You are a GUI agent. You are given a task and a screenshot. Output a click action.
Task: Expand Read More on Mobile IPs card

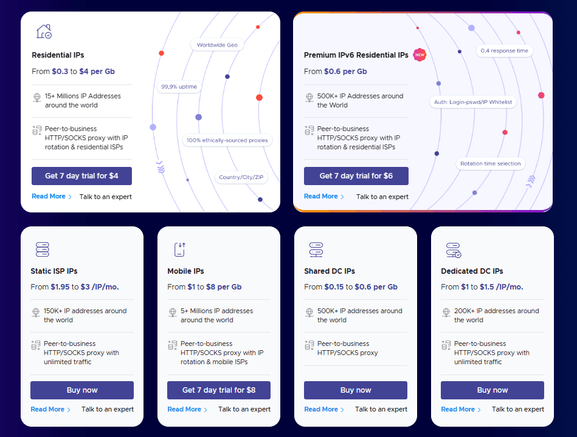tap(184, 409)
